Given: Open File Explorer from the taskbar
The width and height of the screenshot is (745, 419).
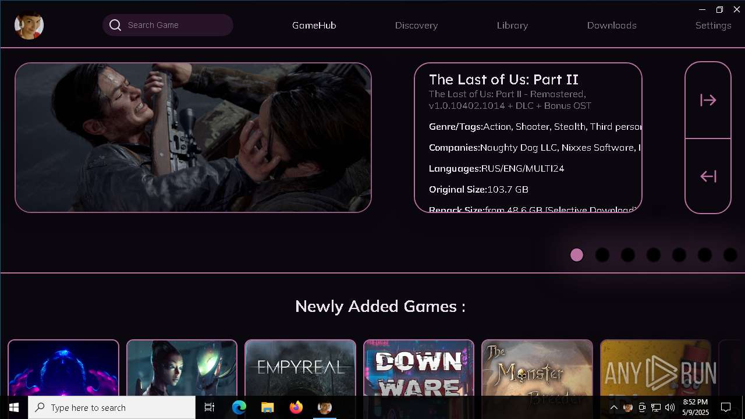Looking at the screenshot, I should pos(267,407).
